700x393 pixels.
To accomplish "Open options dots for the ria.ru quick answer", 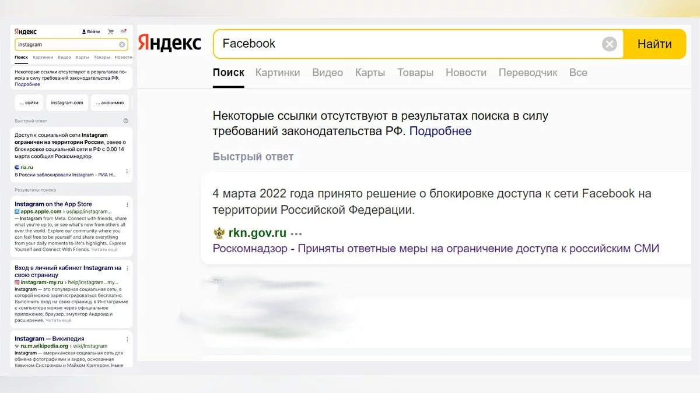I will 127,171.
